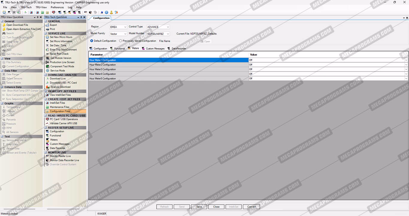Open the Preferences menu
Image resolution: width=409 pixels, height=216 pixels.
point(57,7)
